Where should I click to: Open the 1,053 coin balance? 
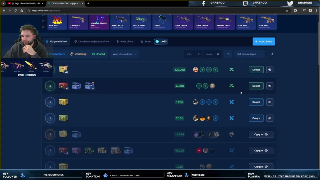[161, 41]
